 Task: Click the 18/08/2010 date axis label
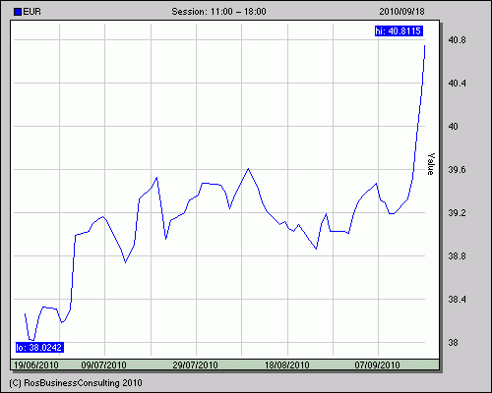click(287, 365)
